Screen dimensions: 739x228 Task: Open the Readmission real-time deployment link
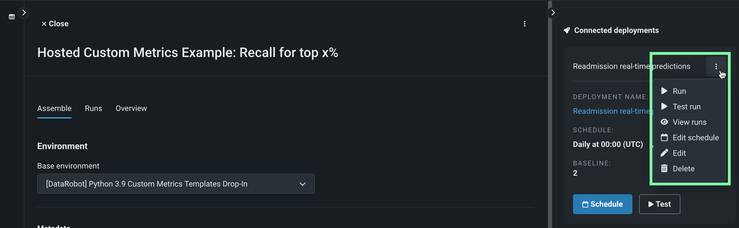coord(611,111)
